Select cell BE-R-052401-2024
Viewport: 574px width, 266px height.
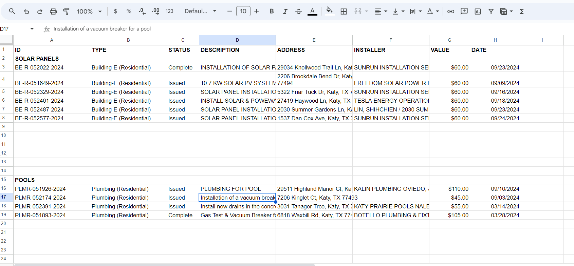tap(52, 101)
